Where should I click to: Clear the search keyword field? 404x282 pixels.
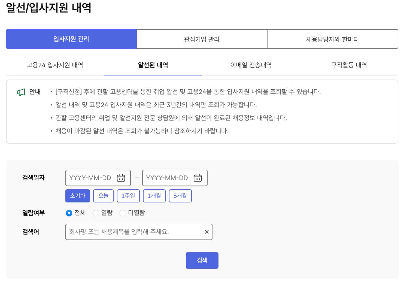206,232
